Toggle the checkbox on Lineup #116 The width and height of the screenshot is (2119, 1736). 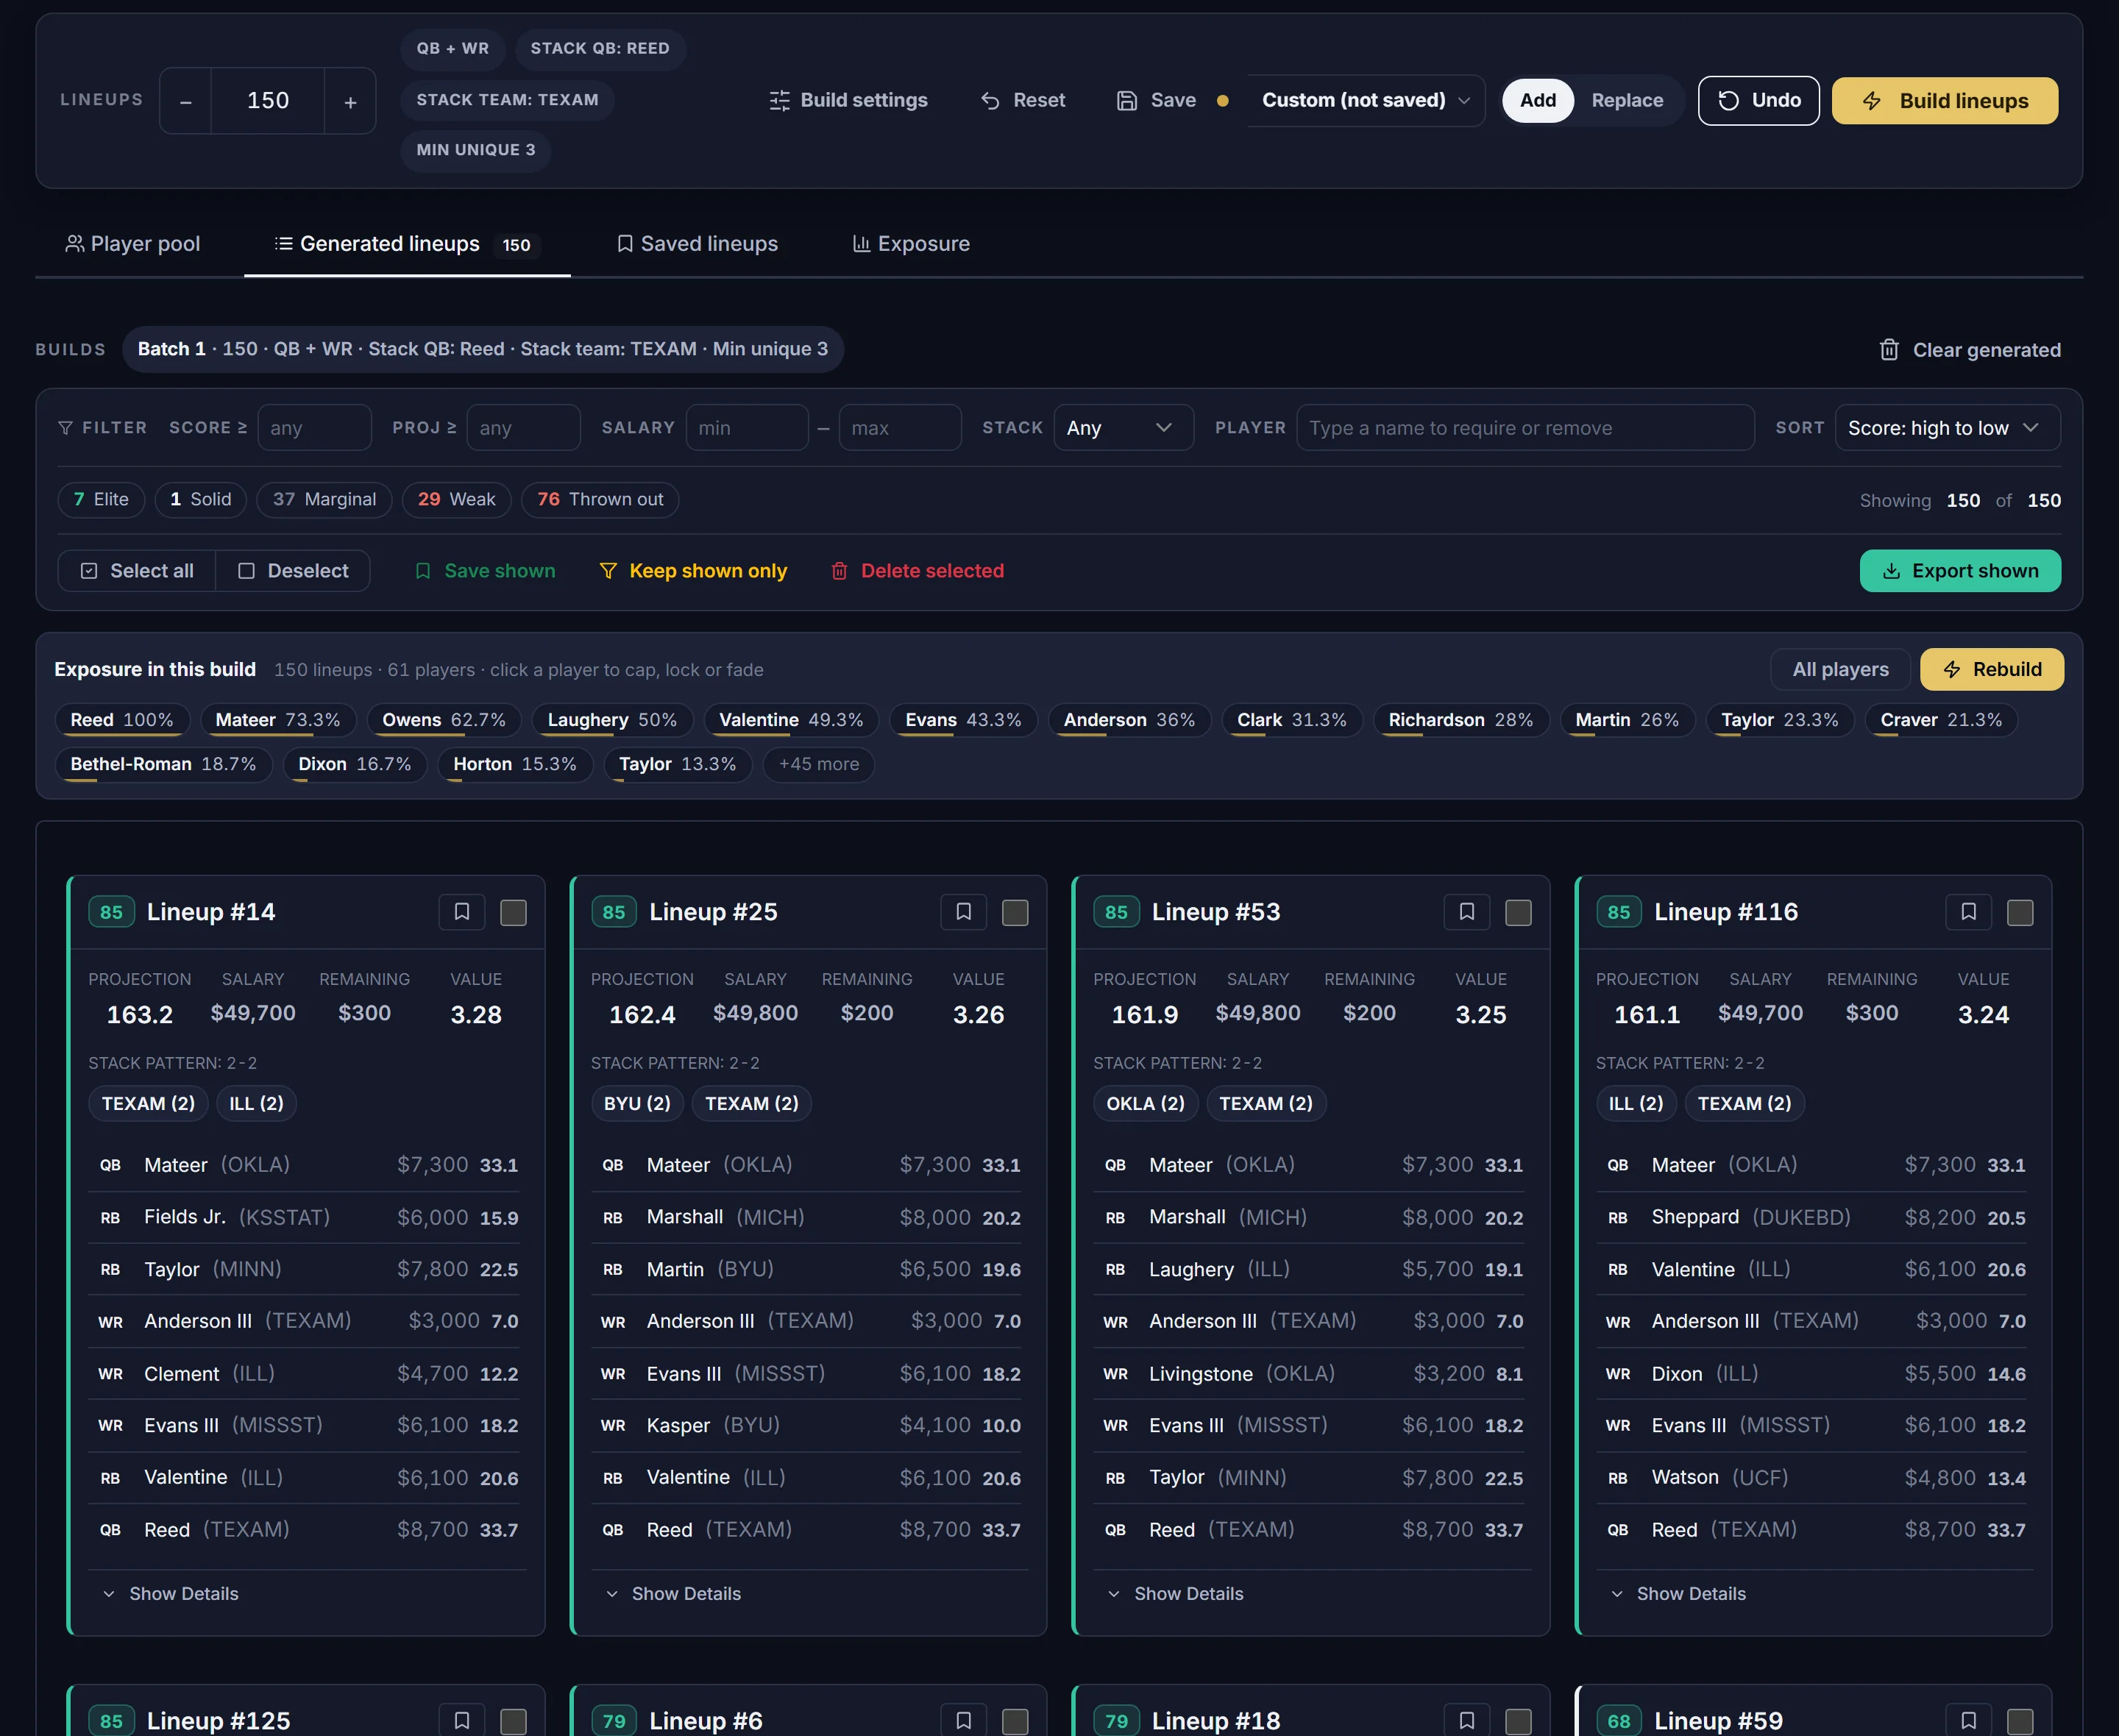click(x=2020, y=912)
